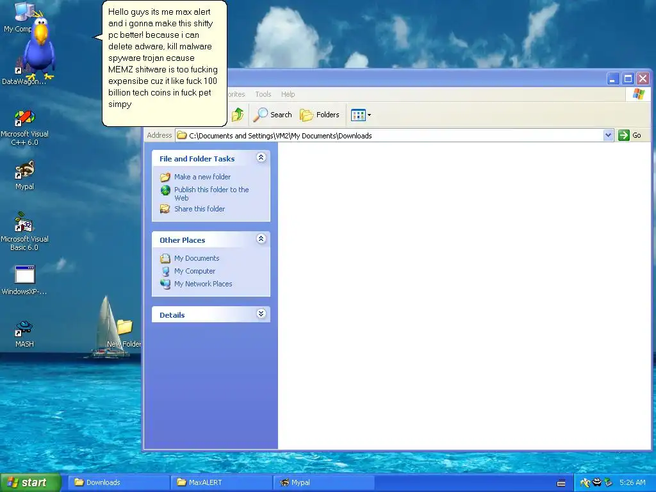The height and width of the screenshot is (492, 656).
Task: Open the Help menu
Action: pyautogui.click(x=288, y=94)
